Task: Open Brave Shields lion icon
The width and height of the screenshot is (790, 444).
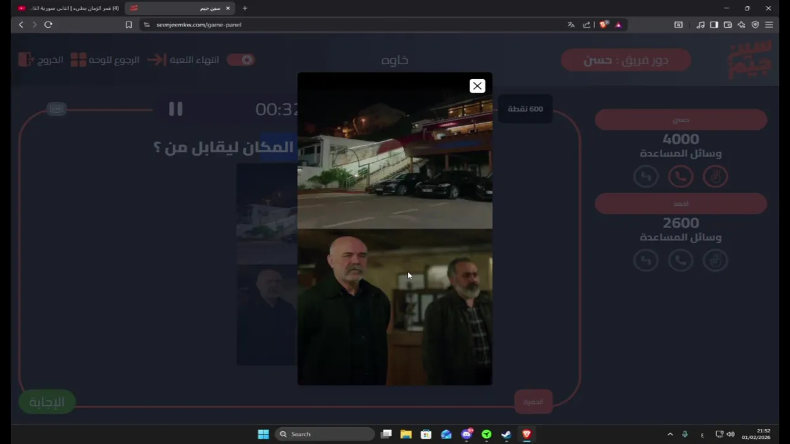Action: point(604,25)
